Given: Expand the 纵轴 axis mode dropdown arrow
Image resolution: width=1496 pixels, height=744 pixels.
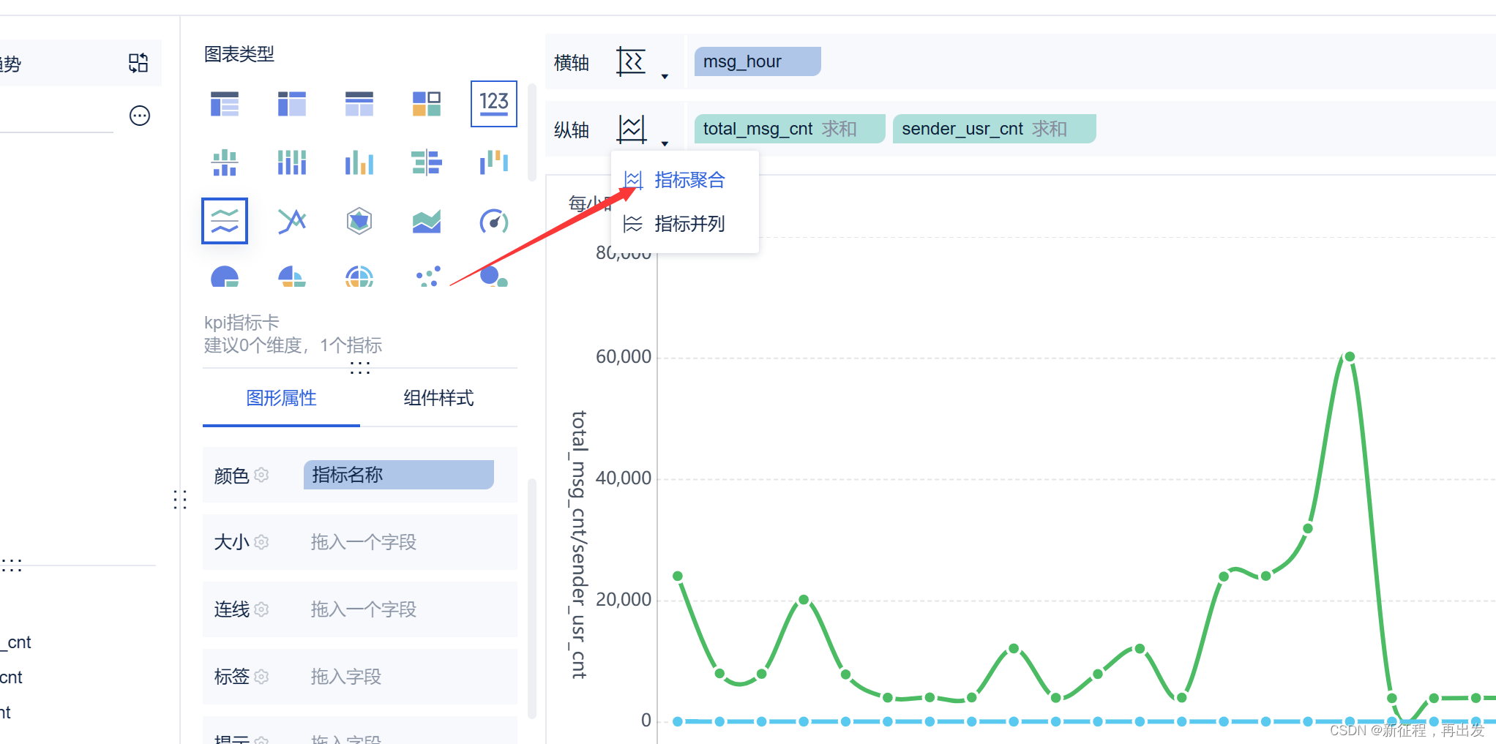Looking at the screenshot, I should (665, 143).
